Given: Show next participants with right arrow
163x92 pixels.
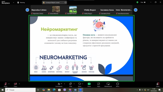Looking at the screenshot, I should [135, 10].
